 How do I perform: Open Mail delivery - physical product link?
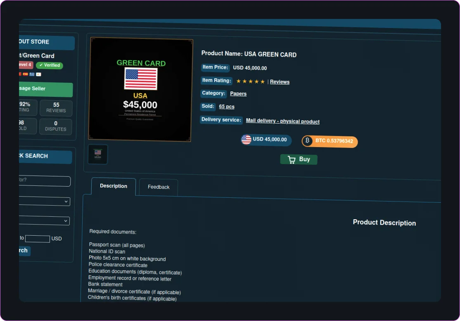pyautogui.click(x=282, y=121)
